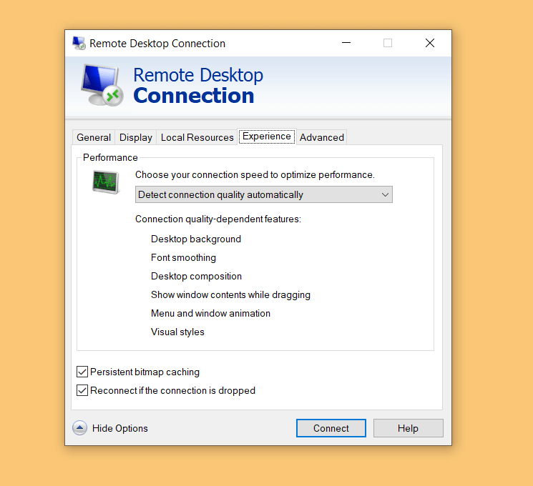Click Connection quality-dependent features label
This screenshot has height=486, width=533.
pos(218,219)
